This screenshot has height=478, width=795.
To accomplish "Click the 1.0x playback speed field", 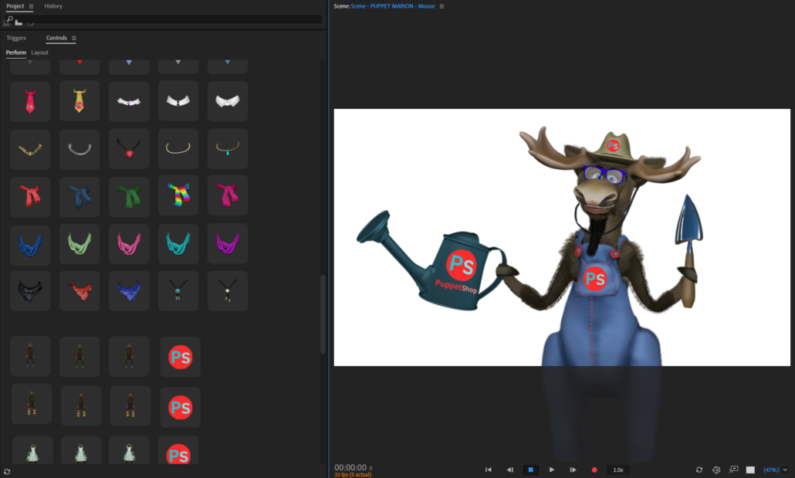I will [618, 470].
